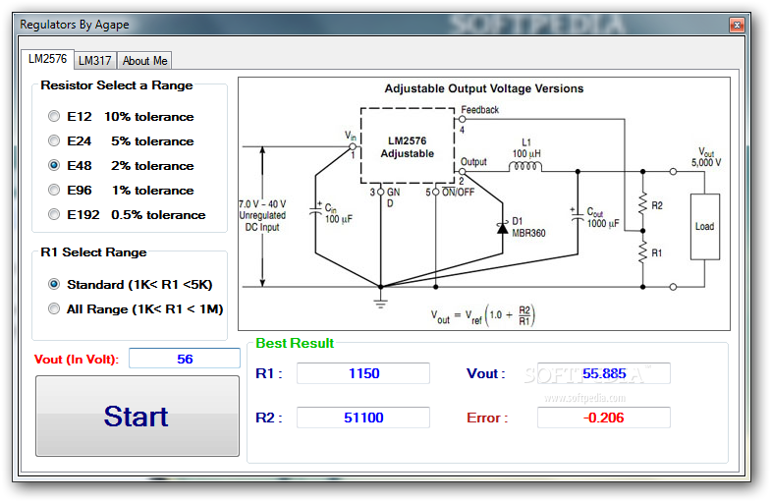Close the Regulators By Agape window

coord(737,25)
